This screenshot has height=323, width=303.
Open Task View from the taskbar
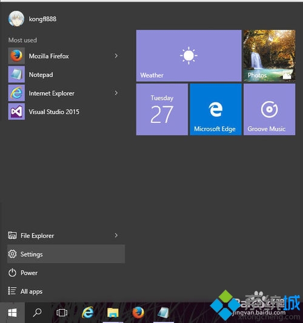click(62, 313)
